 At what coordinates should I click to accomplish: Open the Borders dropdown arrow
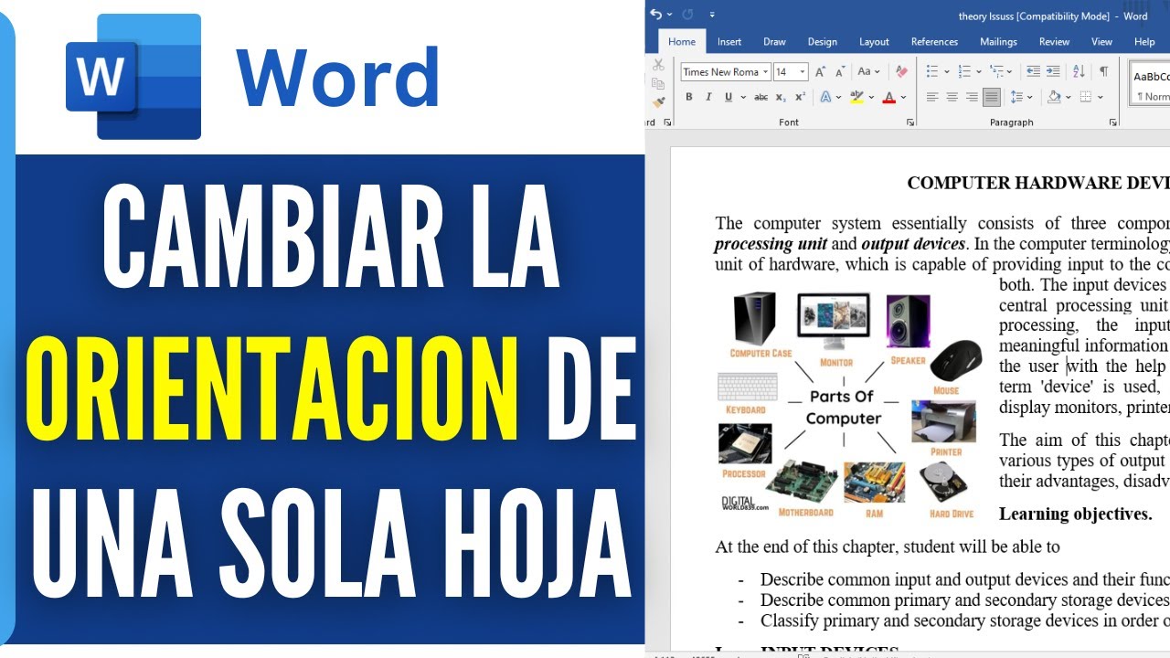click(1100, 97)
